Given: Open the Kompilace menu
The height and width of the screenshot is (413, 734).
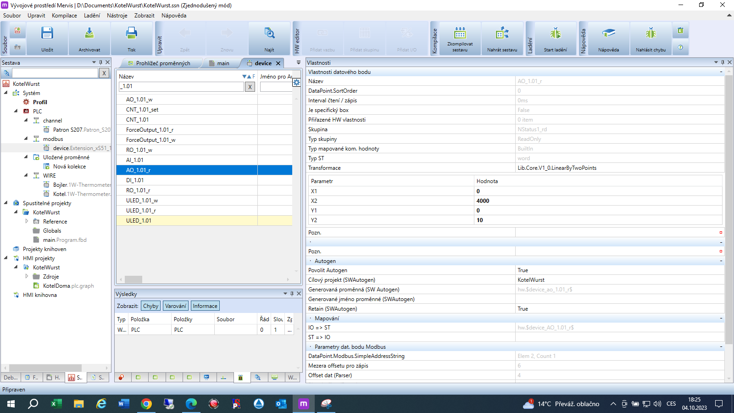Looking at the screenshot, I should click(x=64, y=16).
